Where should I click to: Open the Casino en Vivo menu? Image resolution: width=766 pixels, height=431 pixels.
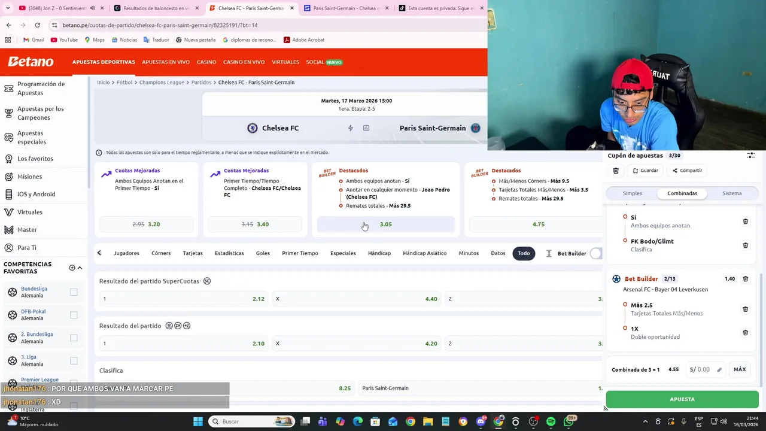(244, 62)
